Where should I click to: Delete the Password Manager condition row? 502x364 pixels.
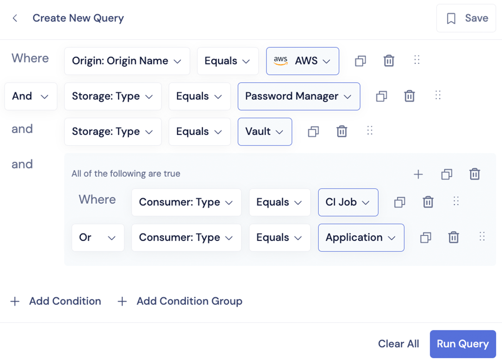(x=410, y=96)
